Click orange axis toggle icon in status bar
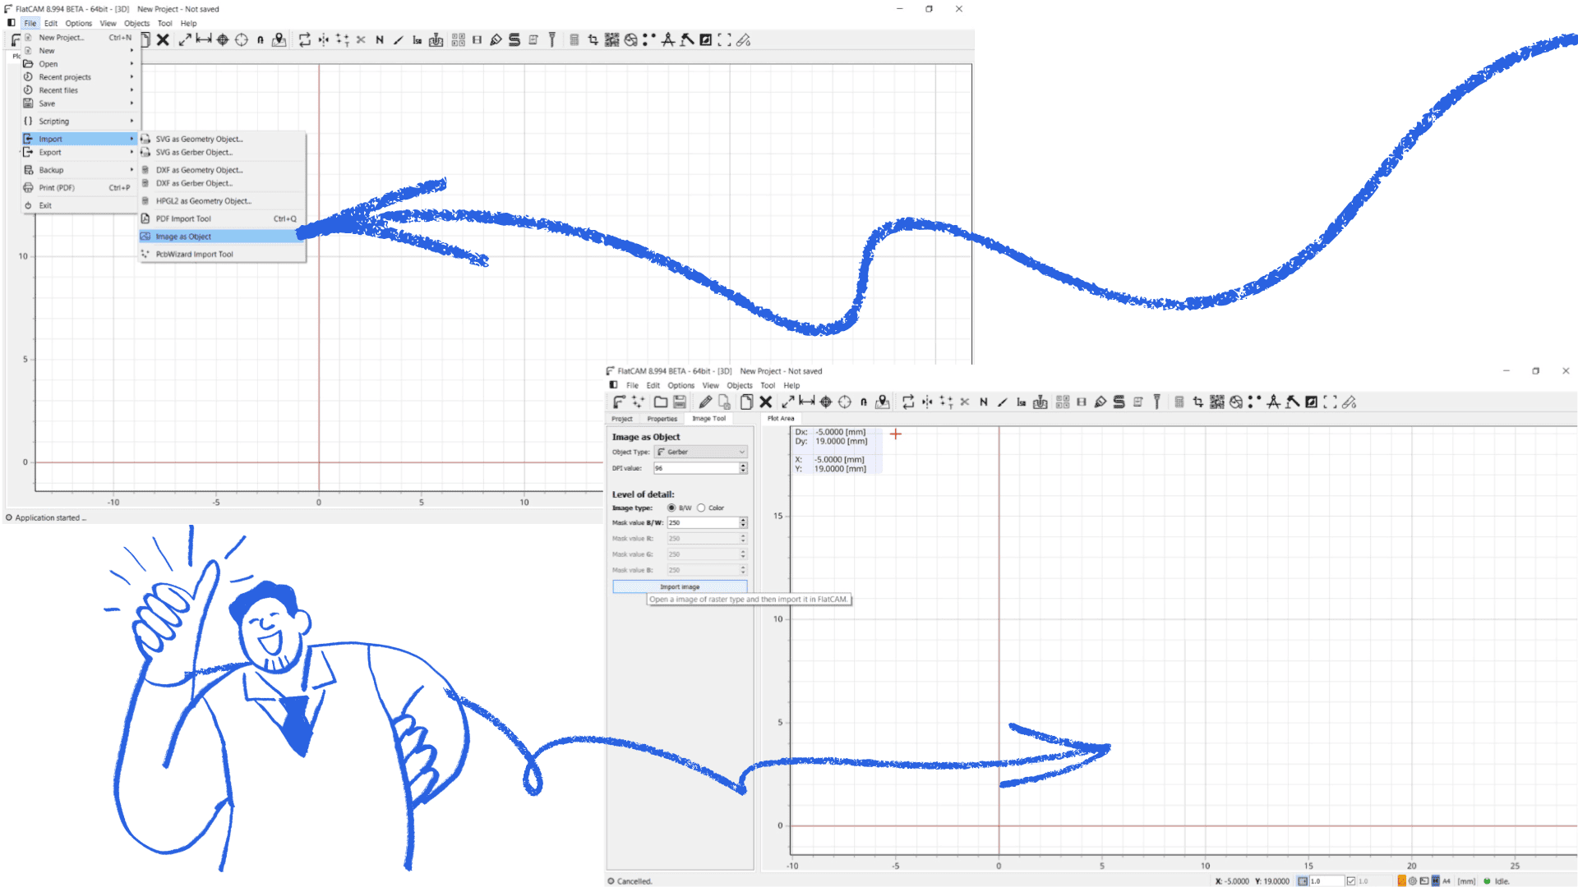The width and height of the screenshot is (1578, 887). click(x=1401, y=881)
